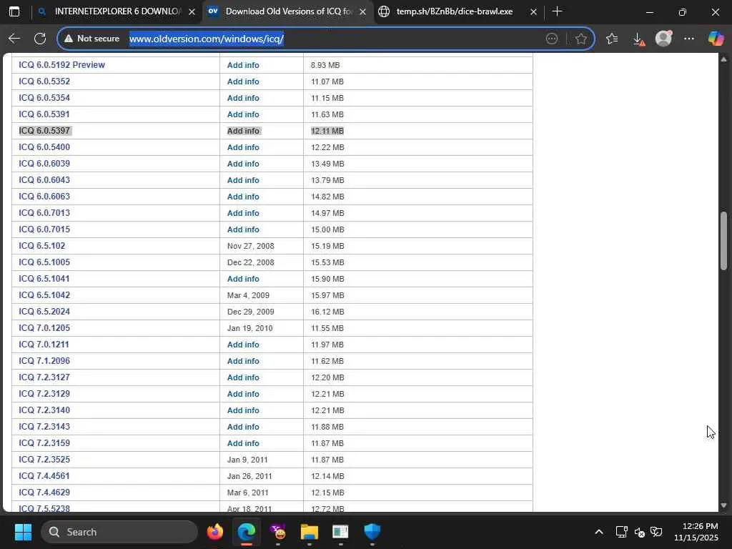Click the scrollbar up arrow

click(x=723, y=59)
